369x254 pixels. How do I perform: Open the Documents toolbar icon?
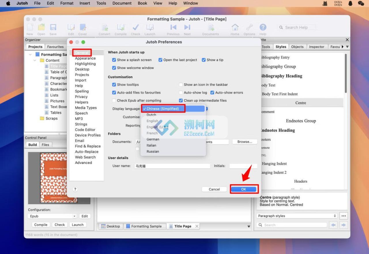(x=211, y=27)
